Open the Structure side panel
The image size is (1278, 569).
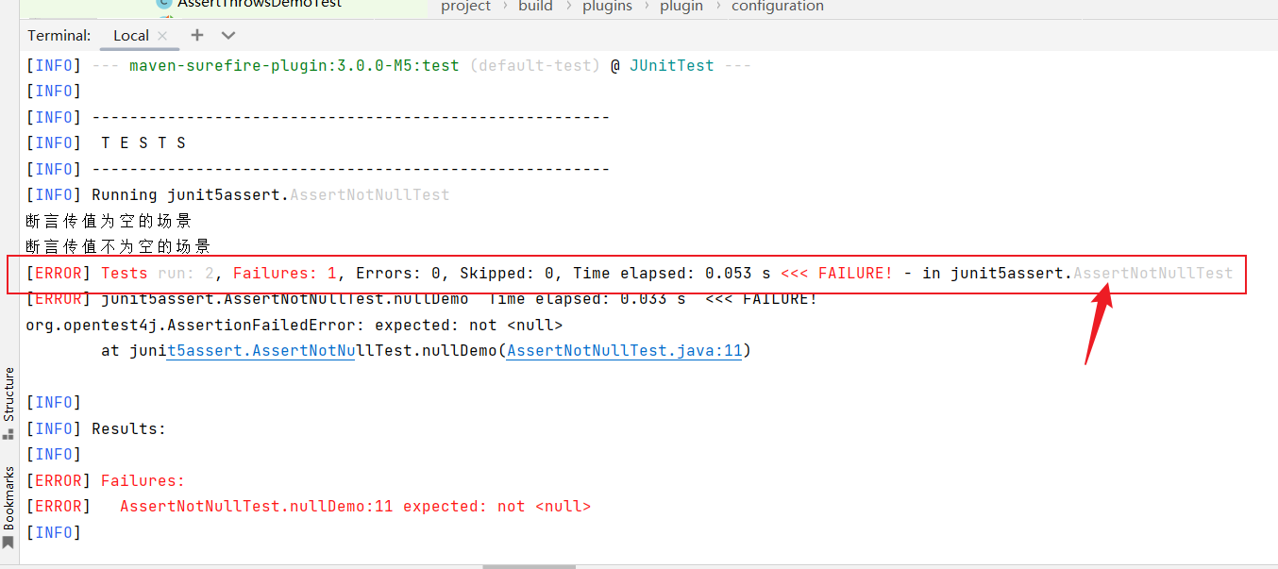pos(8,394)
